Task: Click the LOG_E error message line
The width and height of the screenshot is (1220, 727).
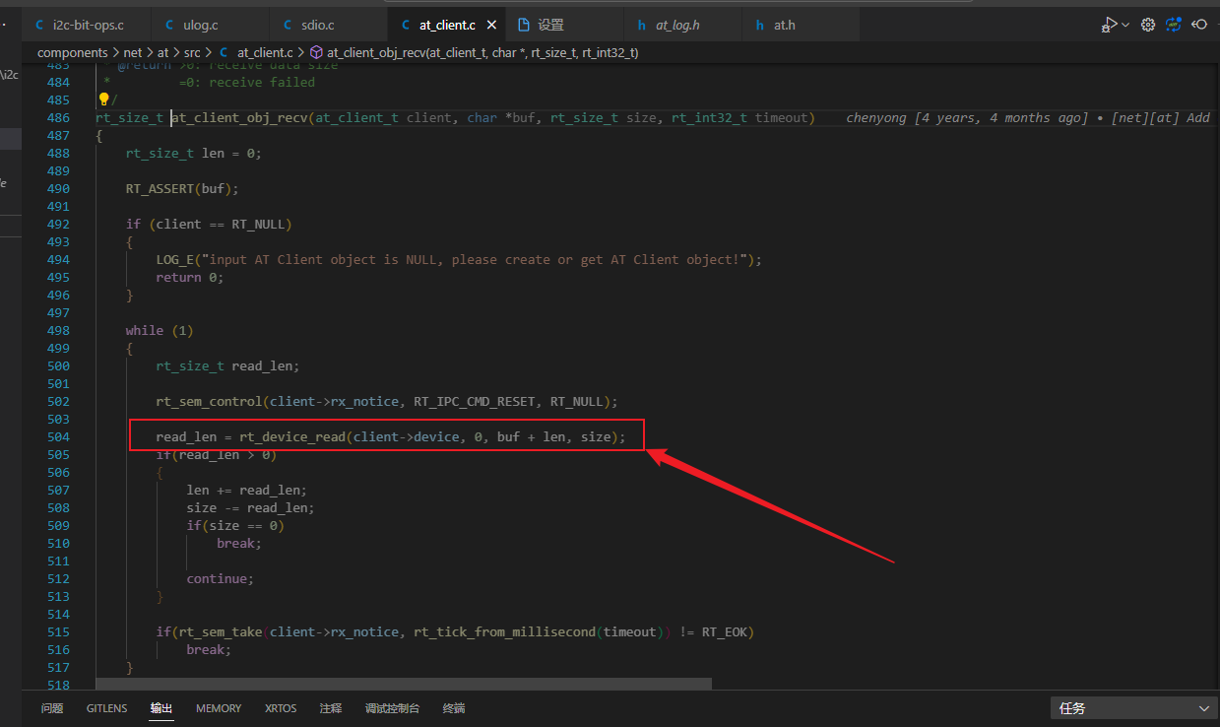Action: [459, 260]
